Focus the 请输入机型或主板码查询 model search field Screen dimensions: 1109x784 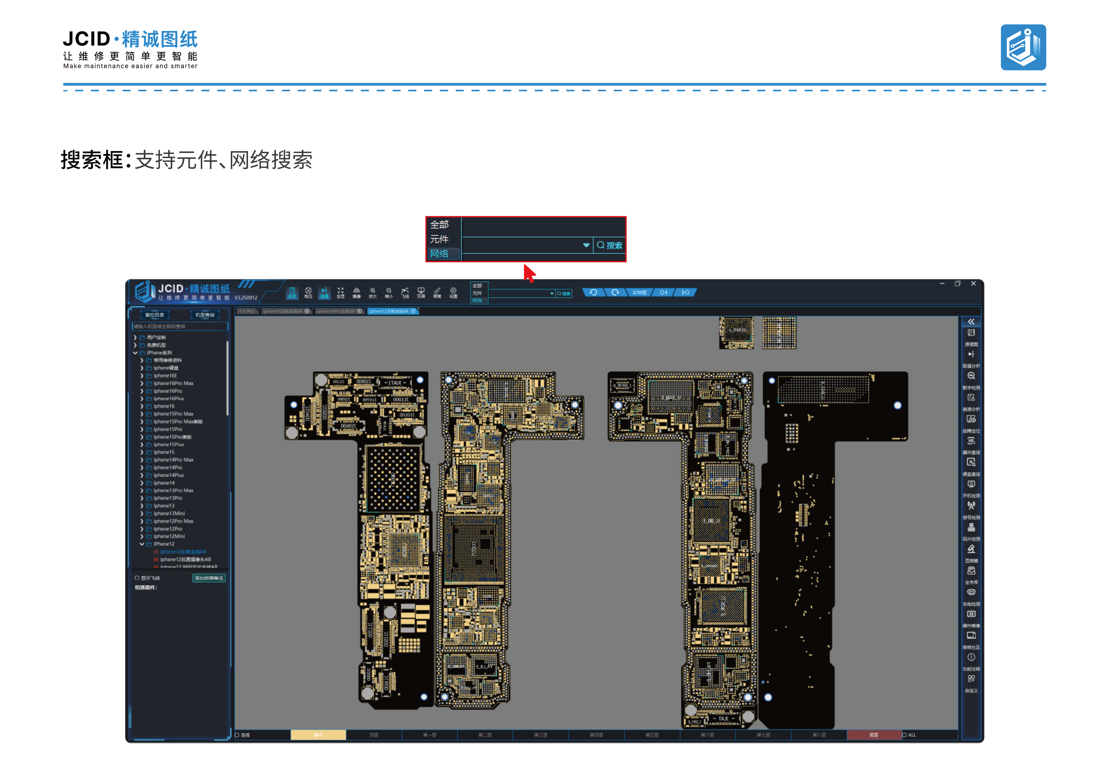click(x=180, y=326)
